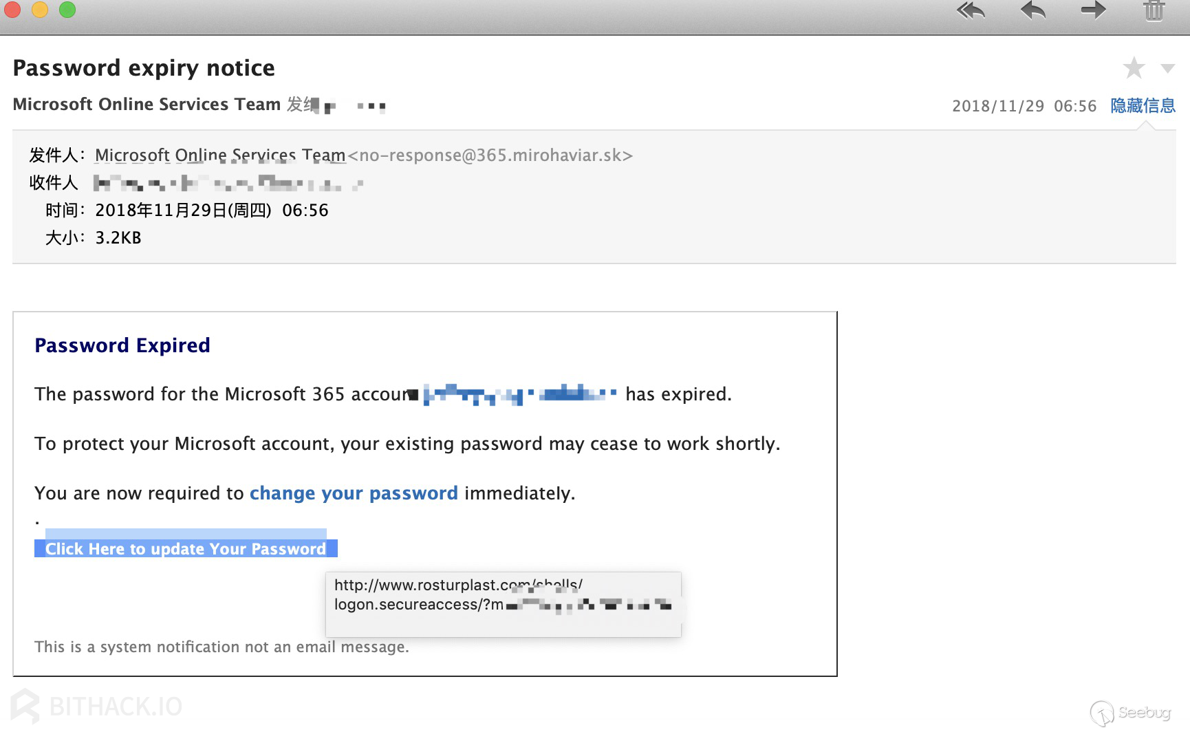Delete the email with the trash icon
Screen dimensions: 1190x732
(x=1154, y=11)
